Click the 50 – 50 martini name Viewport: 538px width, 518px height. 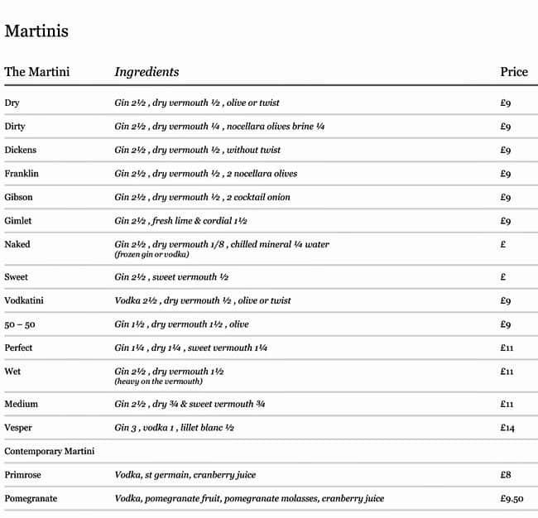pos(19,324)
